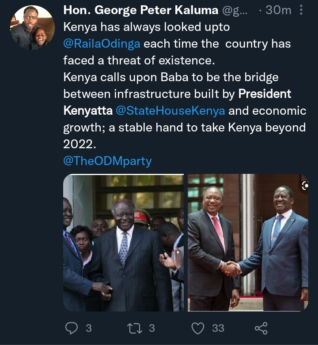318x345 pixels.
Task: Click the truncated @g... username handle
Action: (x=235, y=10)
